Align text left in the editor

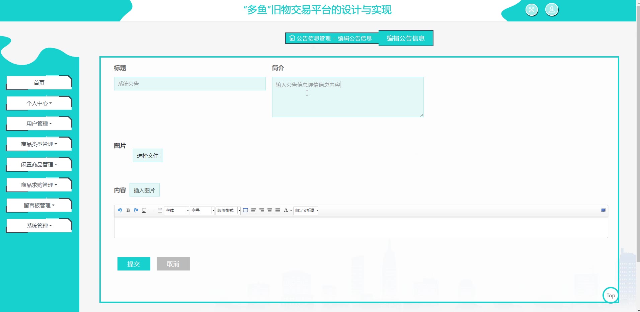(254, 210)
